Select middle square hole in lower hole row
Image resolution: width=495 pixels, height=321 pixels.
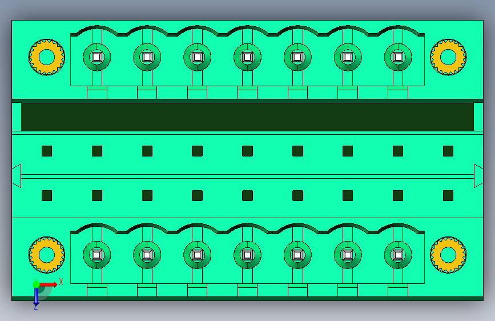tap(248, 195)
